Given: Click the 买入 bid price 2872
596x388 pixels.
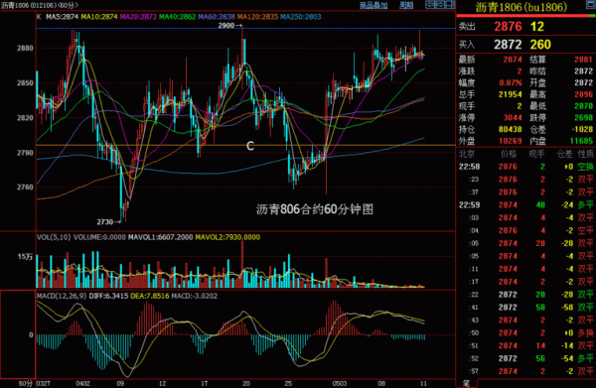Looking at the screenshot, I should 508,45.
